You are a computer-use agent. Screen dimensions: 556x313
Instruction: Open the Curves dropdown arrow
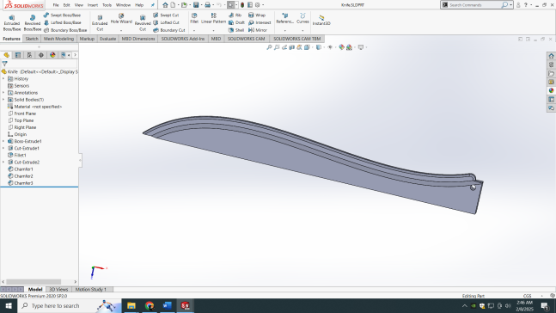[302, 30]
